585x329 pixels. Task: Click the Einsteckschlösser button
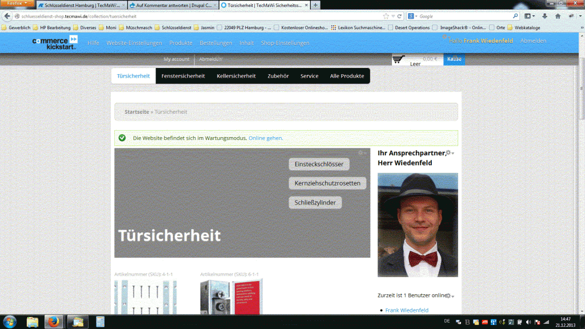click(319, 164)
